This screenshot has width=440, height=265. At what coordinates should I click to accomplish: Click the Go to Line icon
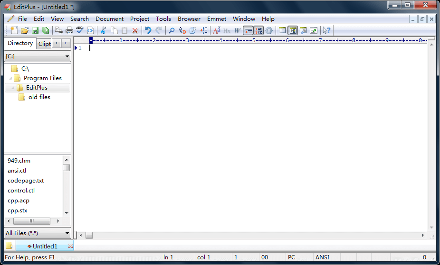click(x=203, y=30)
